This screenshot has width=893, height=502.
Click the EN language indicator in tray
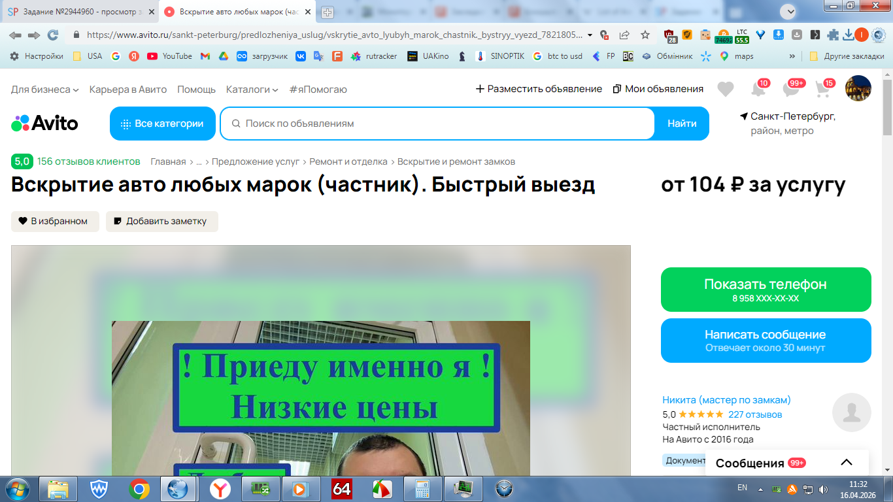point(742,488)
